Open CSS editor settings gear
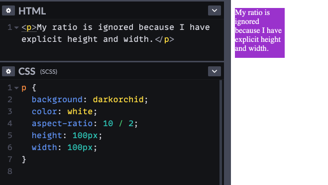The width and height of the screenshot is (328, 185). point(8,71)
